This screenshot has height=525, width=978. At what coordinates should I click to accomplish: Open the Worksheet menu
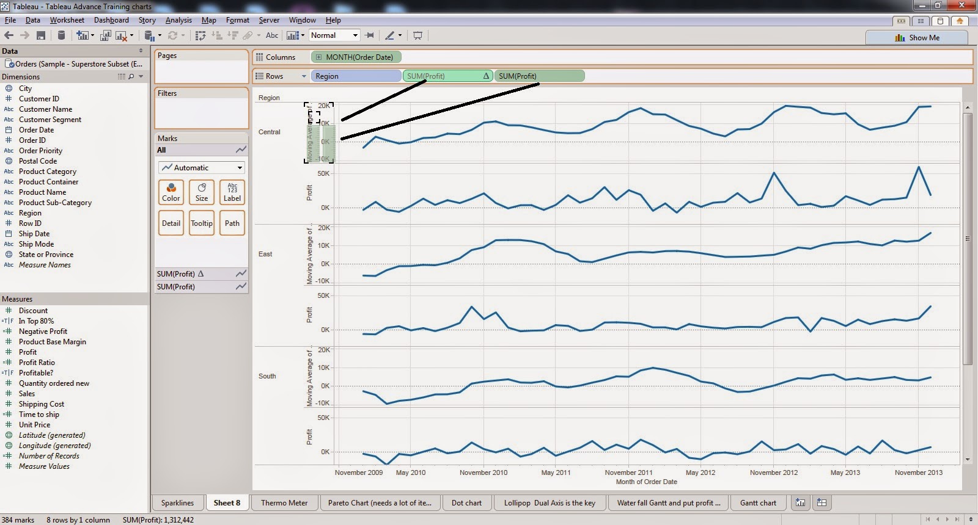coord(67,20)
